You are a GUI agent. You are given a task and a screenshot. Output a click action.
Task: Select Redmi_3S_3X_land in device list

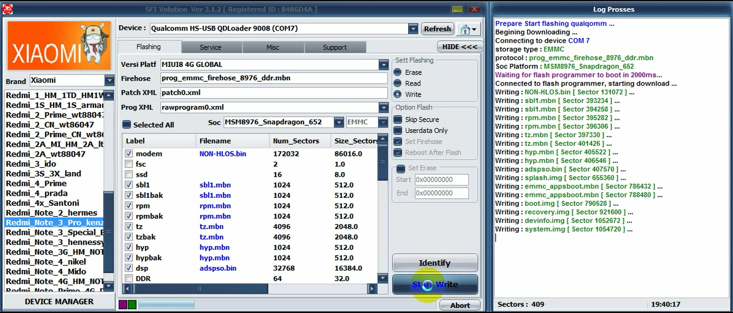pyautogui.click(x=54, y=173)
